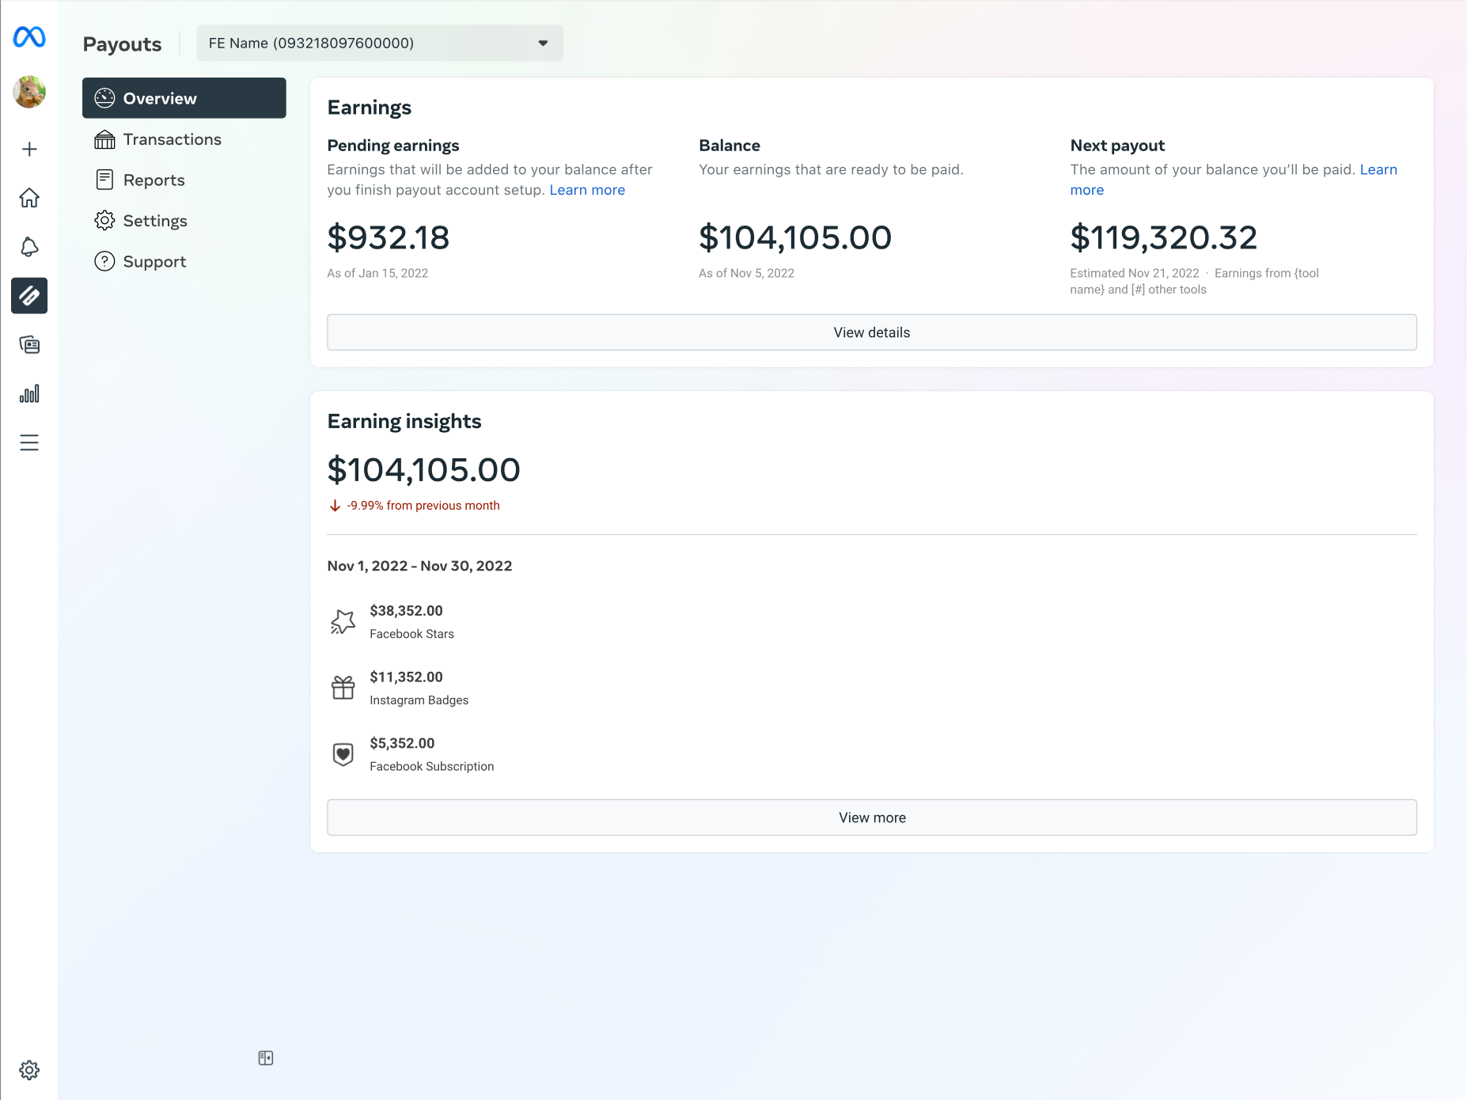This screenshot has width=1467, height=1100.
Task: Click the 'Instagram Badges' label
Action: [419, 700]
